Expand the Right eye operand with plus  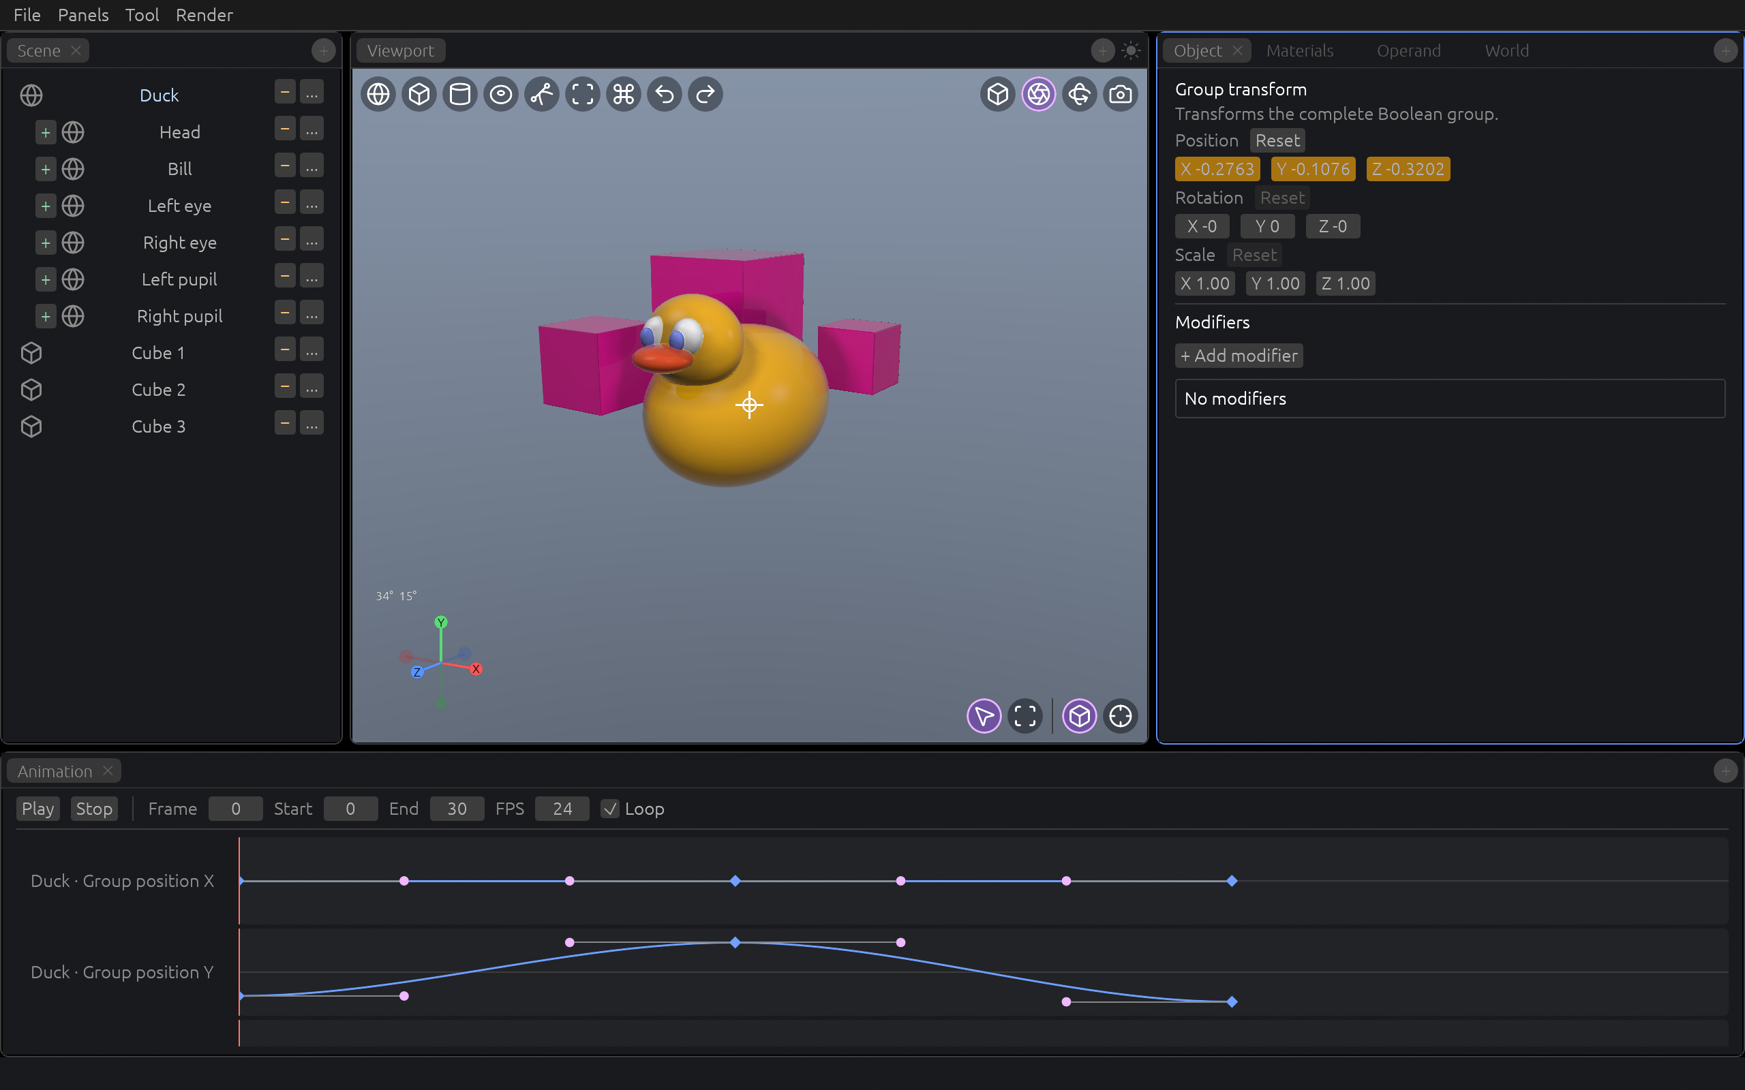pyautogui.click(x=46, y=243)
